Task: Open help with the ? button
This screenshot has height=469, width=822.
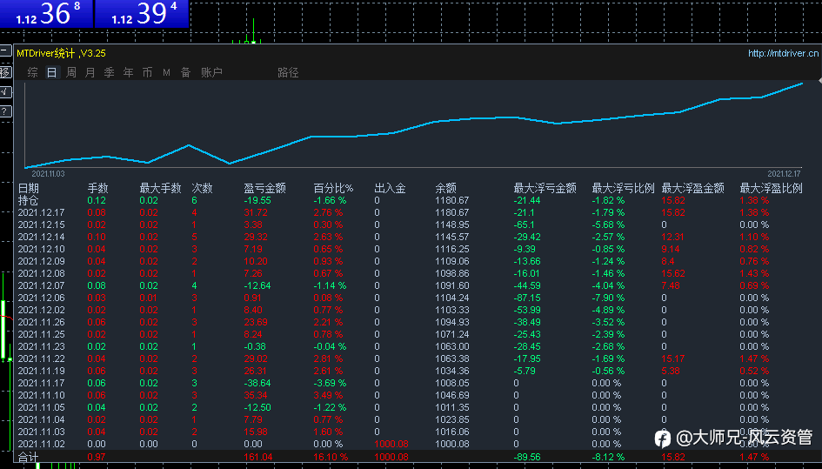Action: coord(5,111)
